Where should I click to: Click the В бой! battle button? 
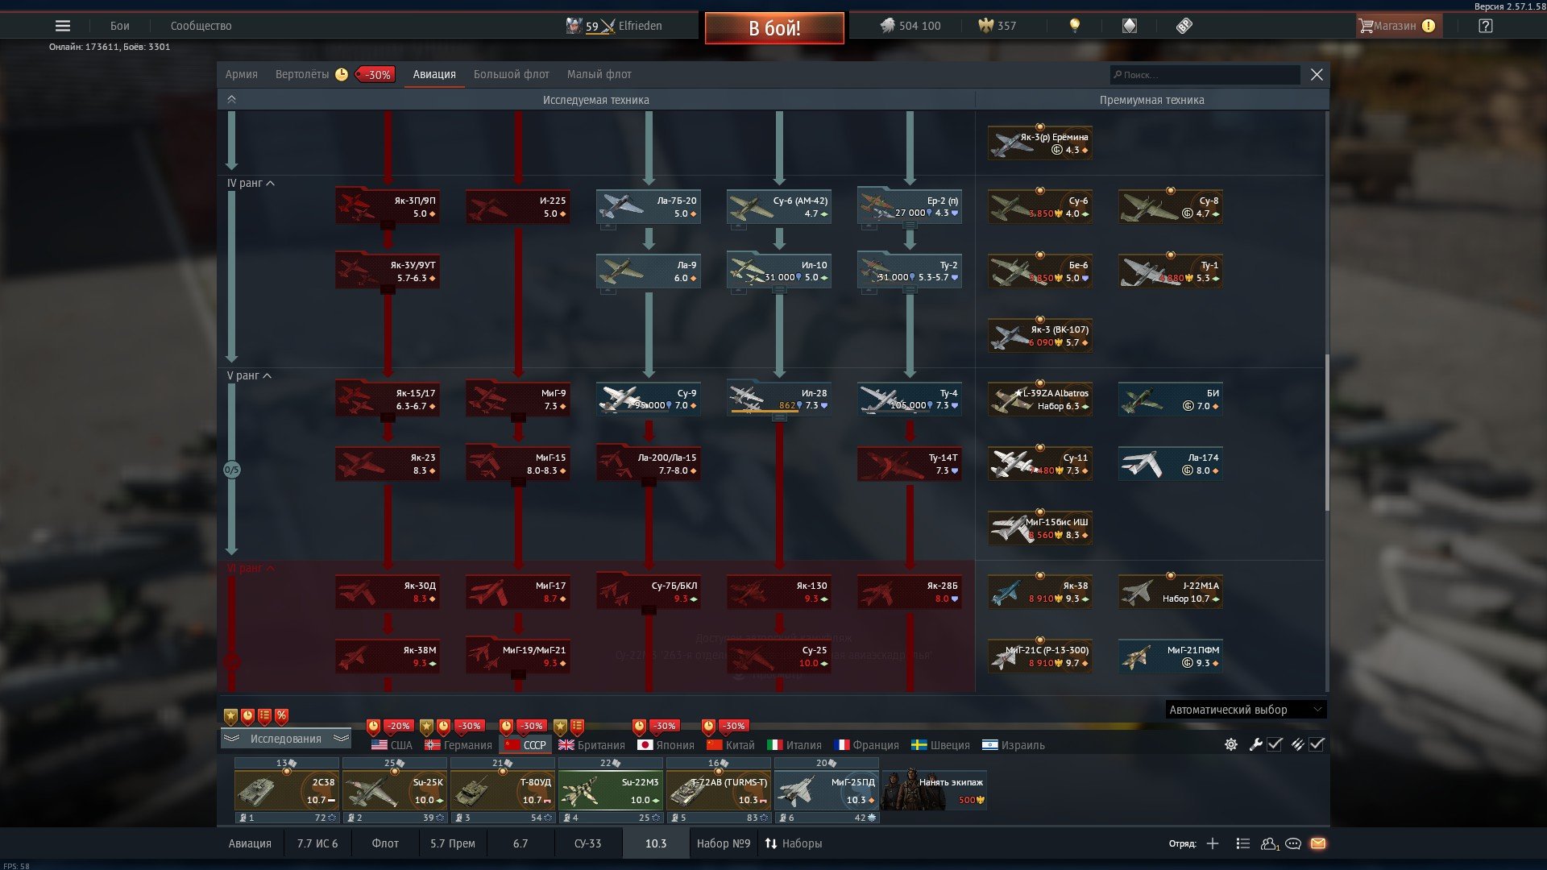pyautogui.click(x=774, y=28)
